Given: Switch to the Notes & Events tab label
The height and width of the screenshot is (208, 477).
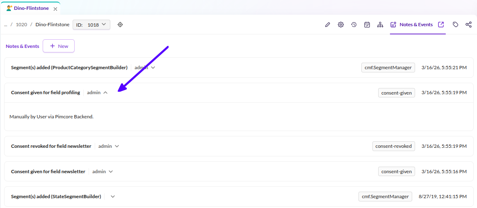Looking at the screenshot, I should (416, 25).
